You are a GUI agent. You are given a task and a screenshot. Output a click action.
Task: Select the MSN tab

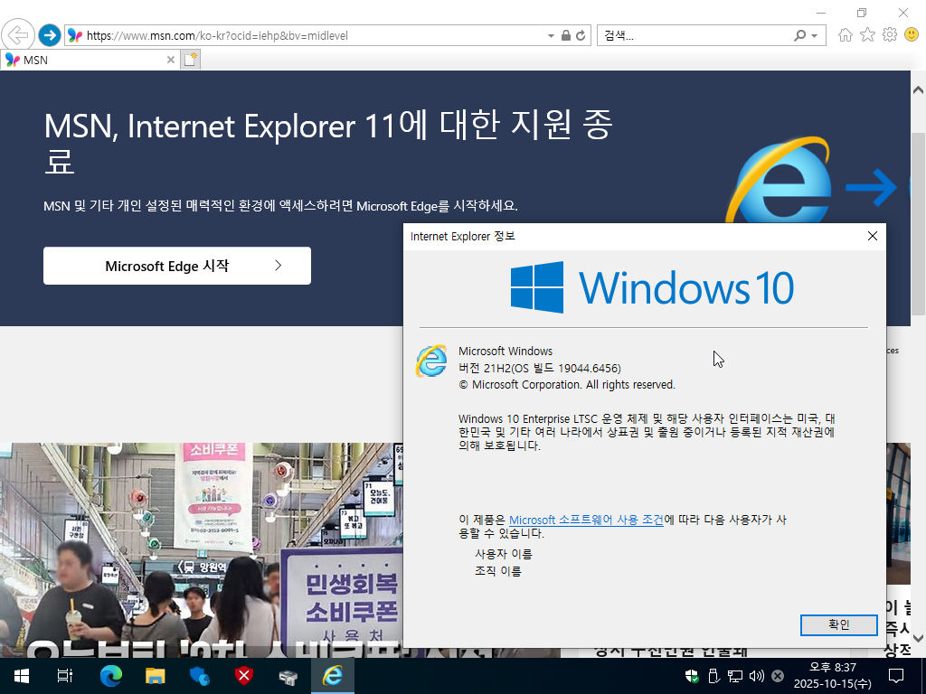[x=89, y=60]
